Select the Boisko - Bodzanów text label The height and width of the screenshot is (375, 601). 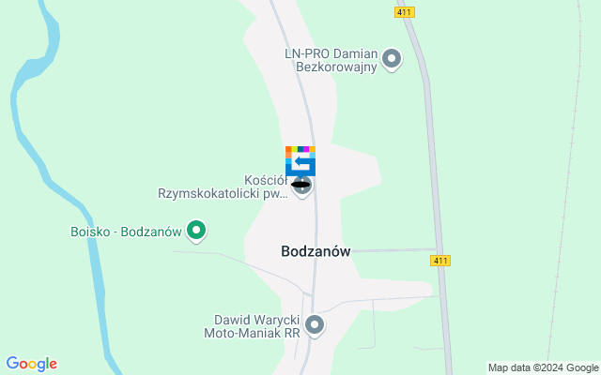pos(126,232)
